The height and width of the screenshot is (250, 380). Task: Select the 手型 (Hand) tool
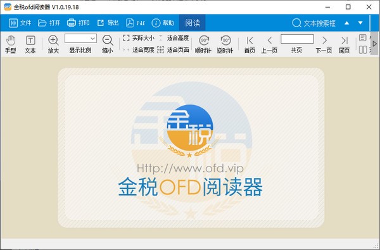tap(10, 44)
